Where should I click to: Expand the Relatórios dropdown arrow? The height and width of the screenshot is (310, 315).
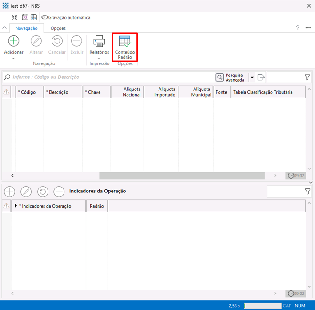99,58
